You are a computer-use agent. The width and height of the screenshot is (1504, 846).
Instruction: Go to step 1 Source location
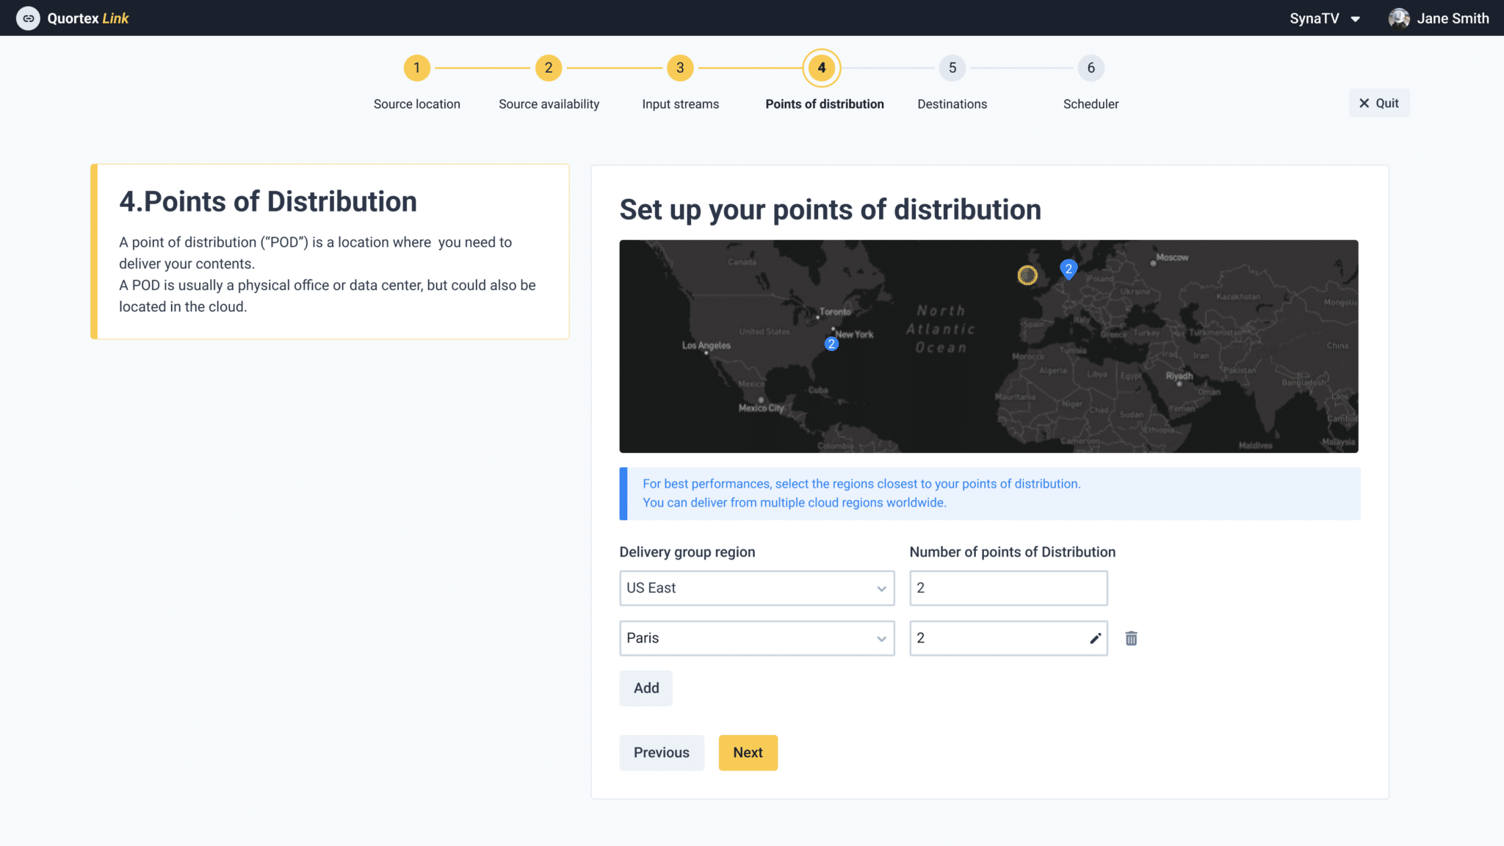point(416,68)
